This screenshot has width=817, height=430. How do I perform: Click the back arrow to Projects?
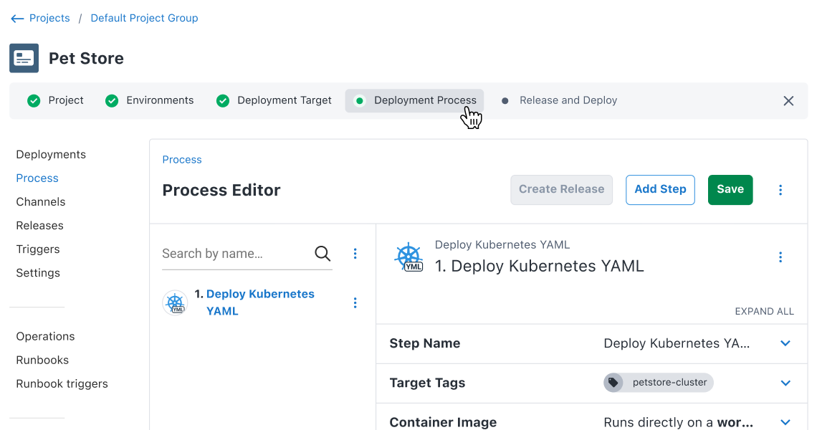[x=17, y=19]
